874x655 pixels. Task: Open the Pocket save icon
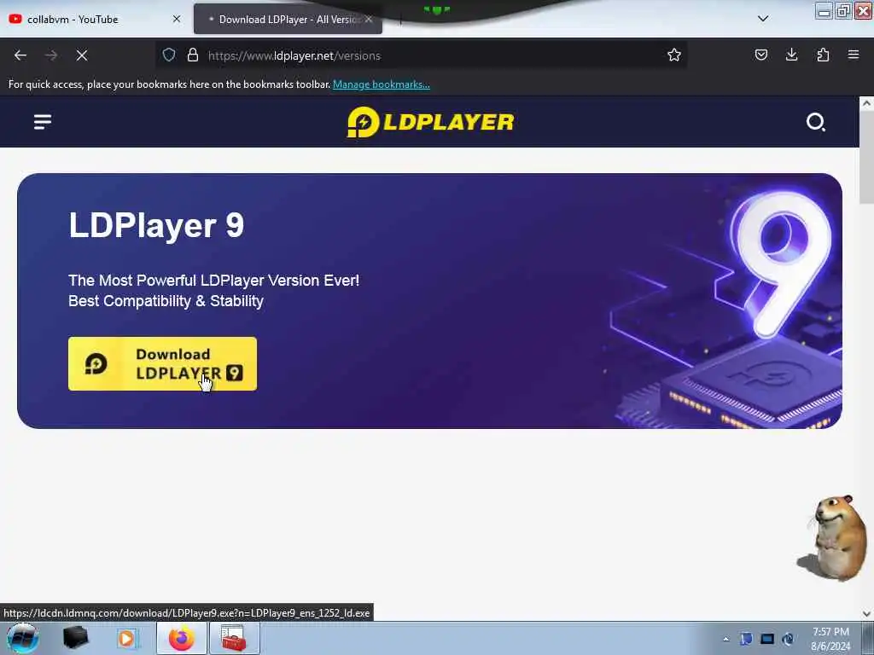coord(760,55)
